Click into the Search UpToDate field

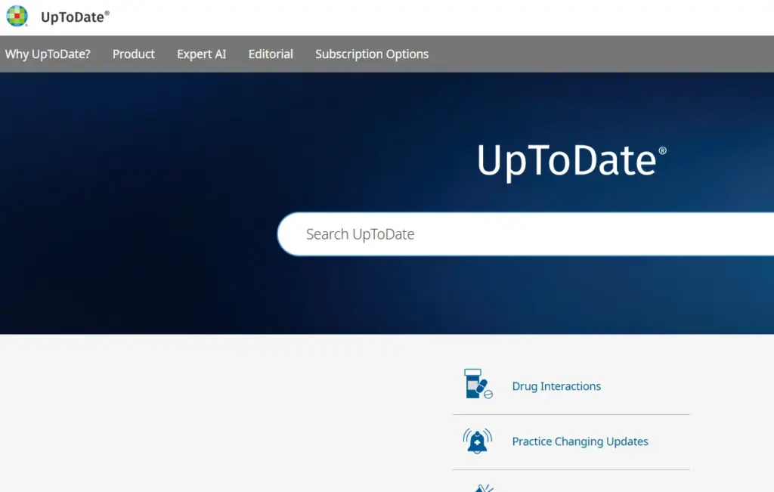coord(526,234)
